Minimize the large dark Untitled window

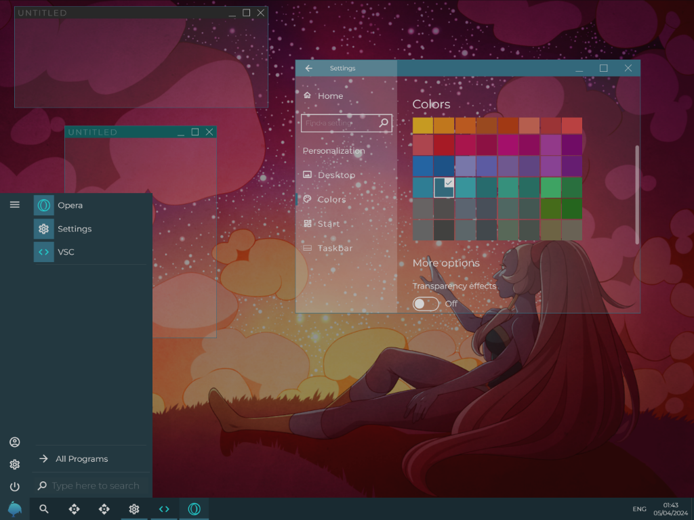click(x=232, y=14)
